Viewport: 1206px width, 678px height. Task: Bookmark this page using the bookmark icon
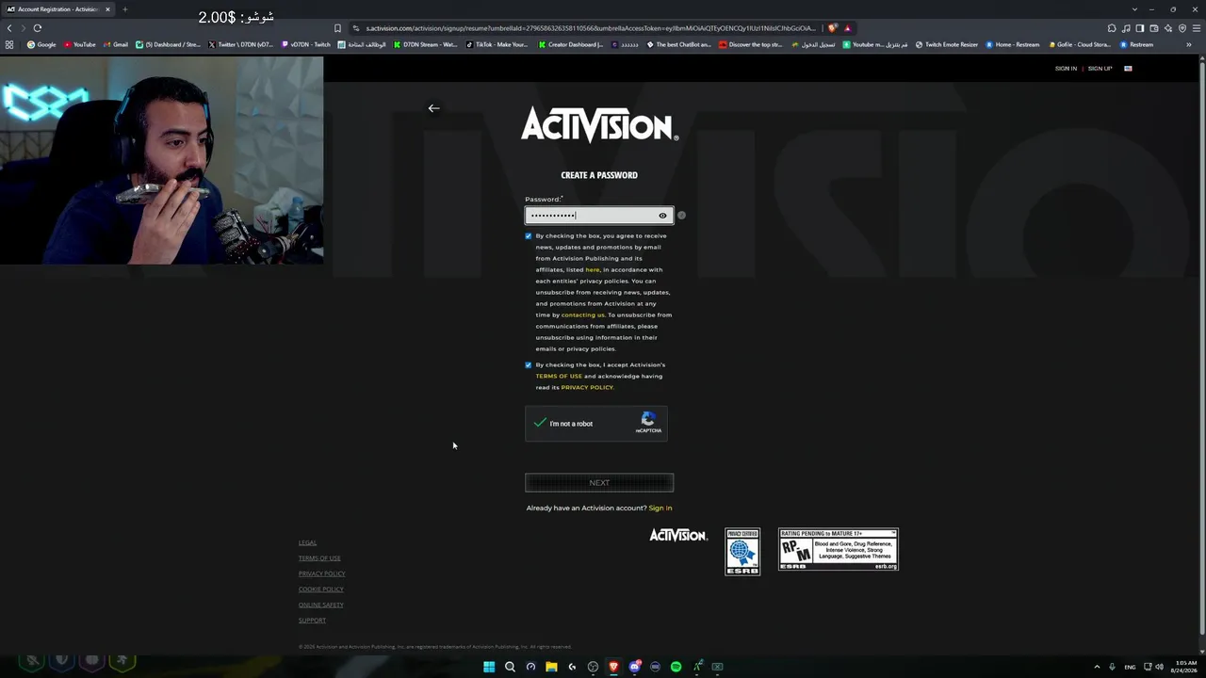point(337,28)
